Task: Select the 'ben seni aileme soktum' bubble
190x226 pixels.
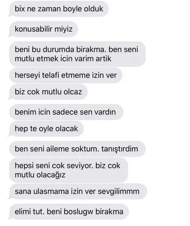Action: [x=78, y=149]
